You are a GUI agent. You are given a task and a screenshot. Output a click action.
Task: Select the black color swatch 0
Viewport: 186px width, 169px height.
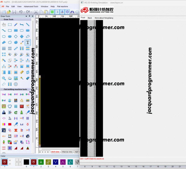(26, 162)
